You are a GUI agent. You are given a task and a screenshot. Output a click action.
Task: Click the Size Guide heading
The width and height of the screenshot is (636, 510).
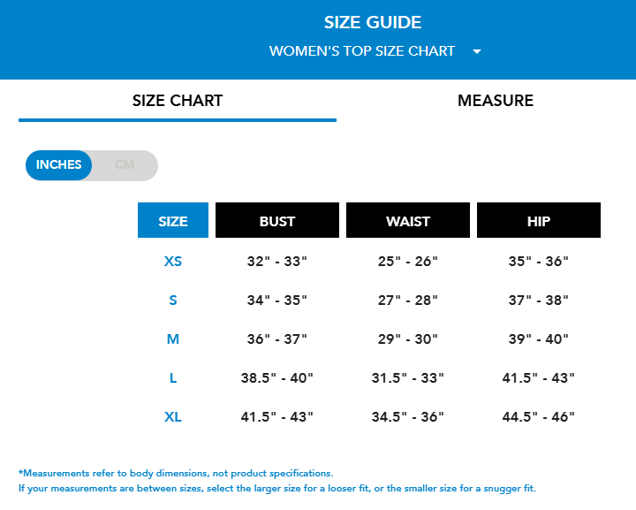pyautogui.click(x=373, y=23)
